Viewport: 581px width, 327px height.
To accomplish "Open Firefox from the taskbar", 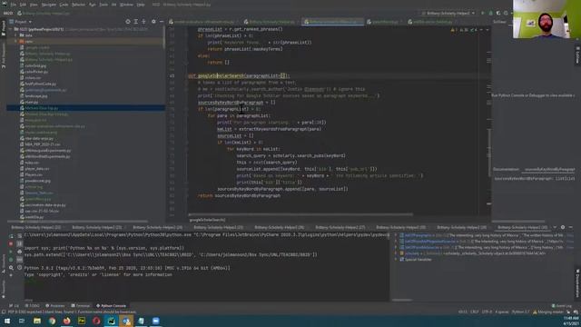I will click(66, 321).
